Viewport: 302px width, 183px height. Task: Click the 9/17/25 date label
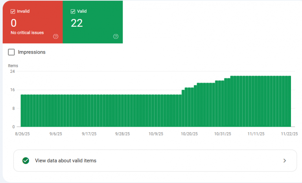89,134
